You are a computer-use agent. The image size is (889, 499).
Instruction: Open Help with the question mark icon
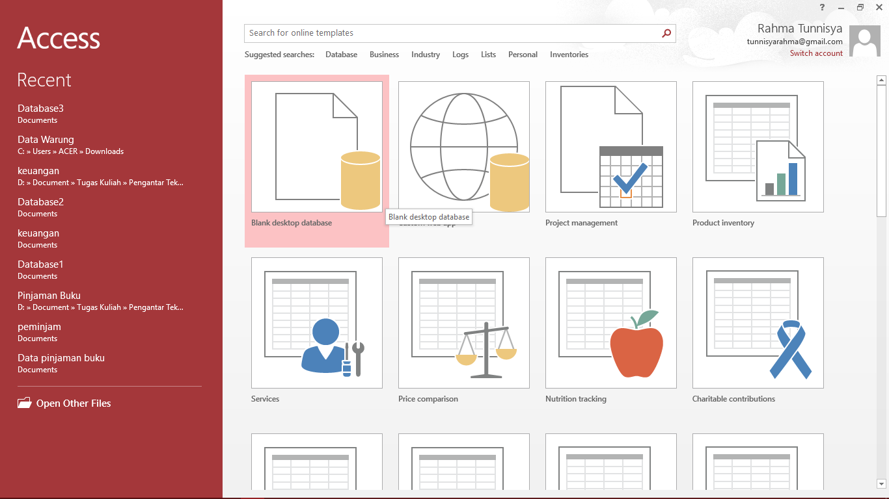[x=822, y=7]
